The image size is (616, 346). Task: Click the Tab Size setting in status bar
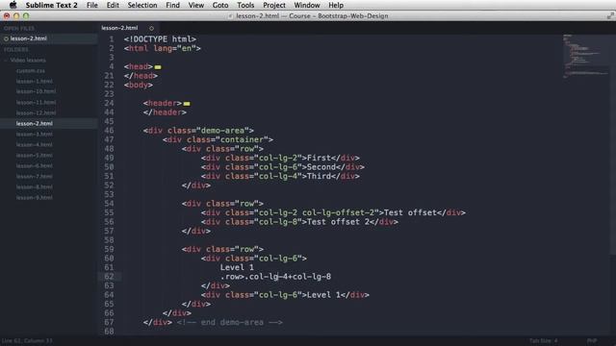(543, 340)
